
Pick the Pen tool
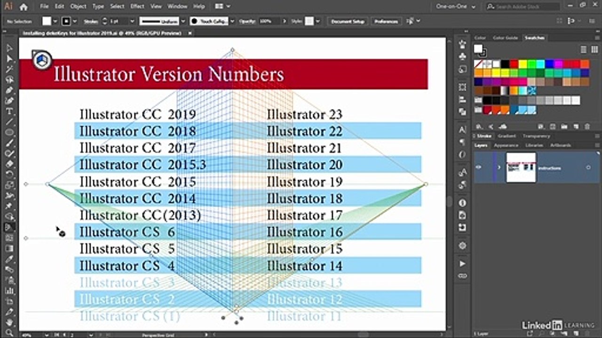click(9, 90)
